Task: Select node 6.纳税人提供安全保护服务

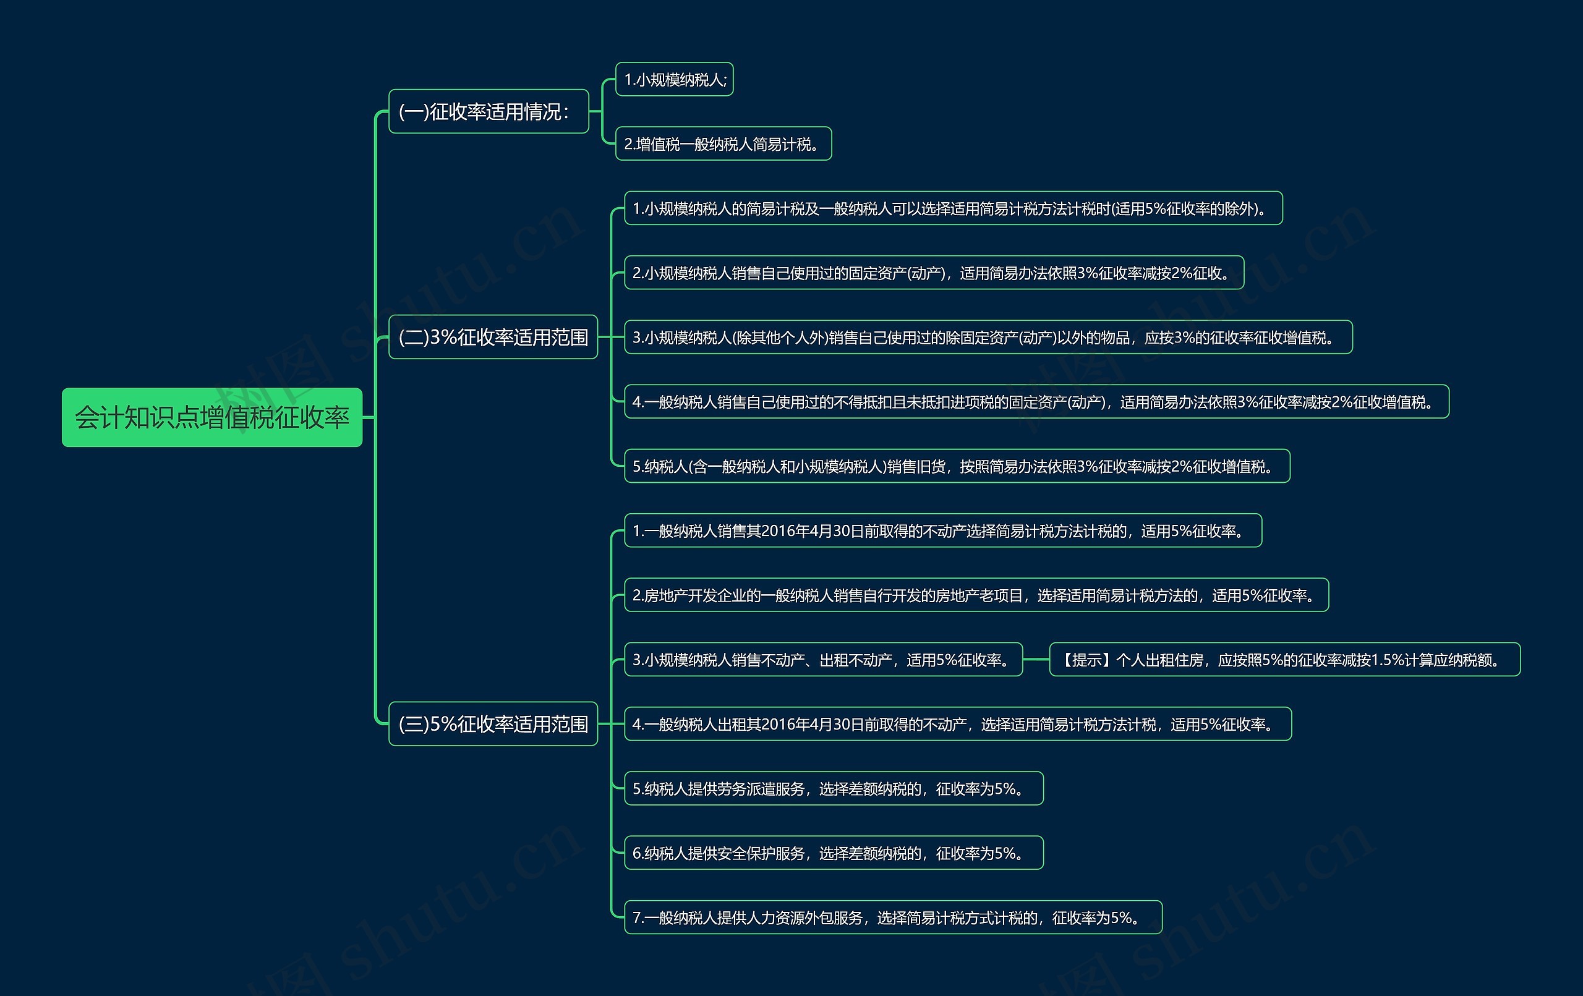Action: [833, 853]
